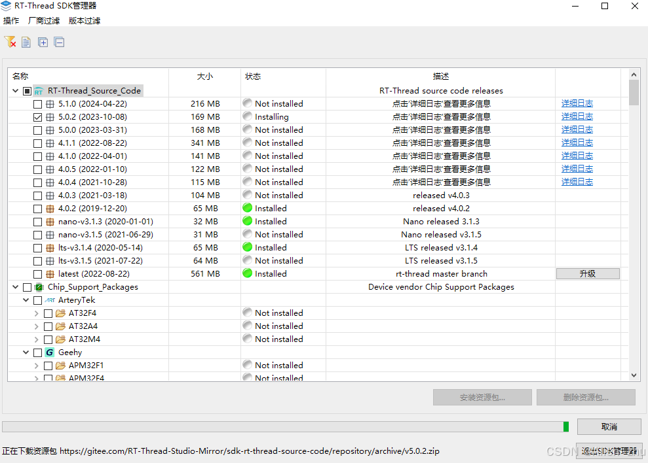648x463 pixels.
Task: Open the 厂商过滤 menu
Action: [44, 21]
